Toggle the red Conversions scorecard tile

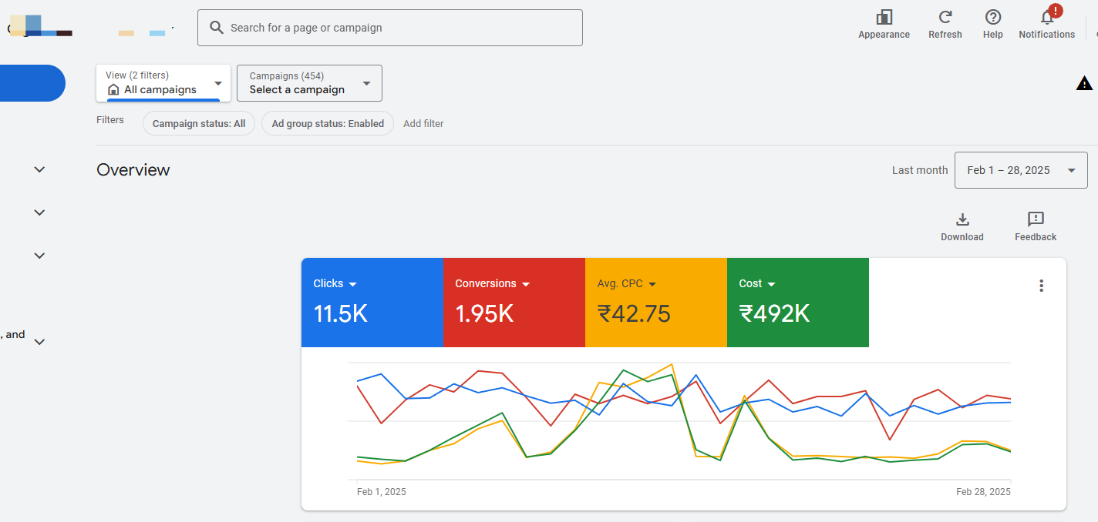[514, 303]
